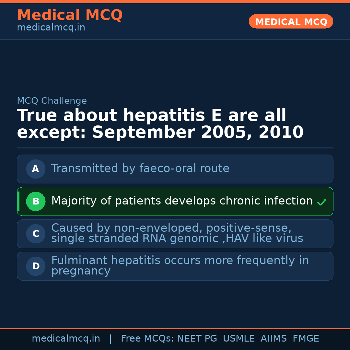This screenshot has height=350, width=350.
Task: Click the green B circle badge
Action: (x=36, y=201)
